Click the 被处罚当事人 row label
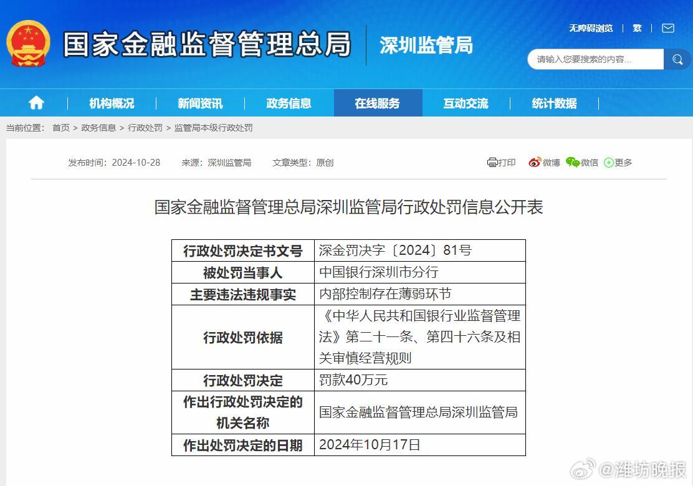 243,273
